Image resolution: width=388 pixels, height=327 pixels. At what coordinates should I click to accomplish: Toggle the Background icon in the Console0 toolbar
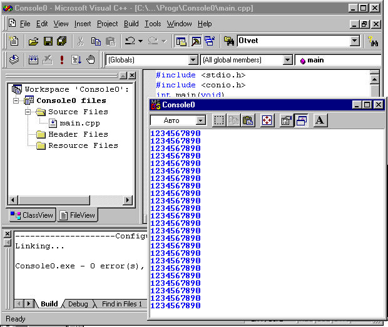tap(302, 120)
